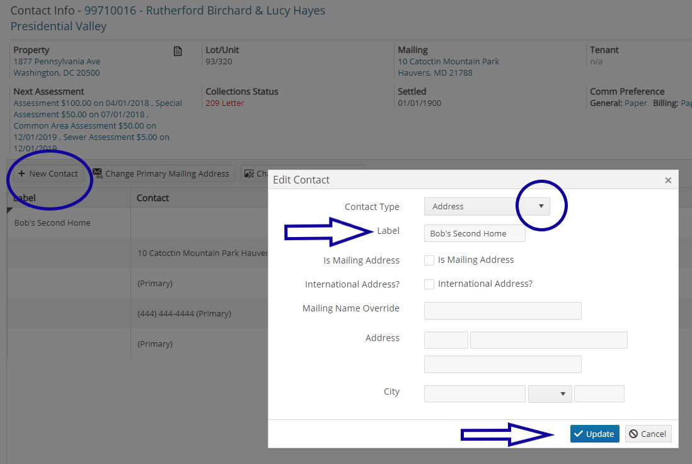
Task: Check the International Address checkbox
Action: (x=429, y=284)
